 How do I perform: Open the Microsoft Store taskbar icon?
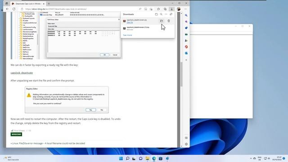(x=161, y=158)
